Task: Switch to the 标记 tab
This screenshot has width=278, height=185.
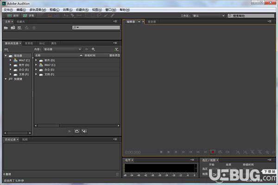Action: pos(42,43)
